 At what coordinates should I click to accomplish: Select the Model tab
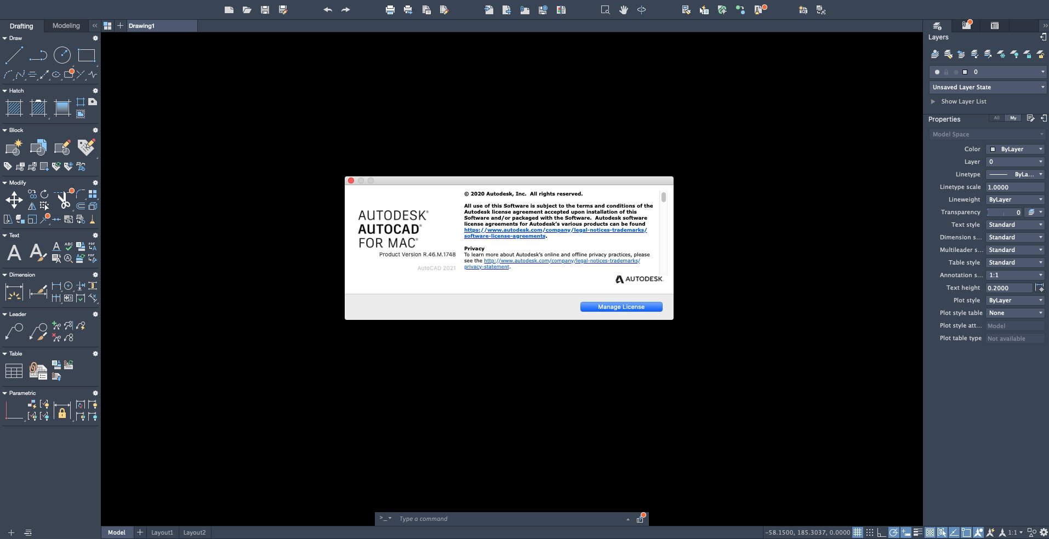[116, 532]
